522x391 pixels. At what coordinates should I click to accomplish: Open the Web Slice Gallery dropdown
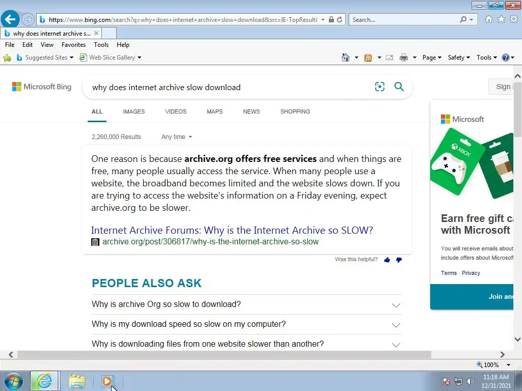tap(139, 58)
